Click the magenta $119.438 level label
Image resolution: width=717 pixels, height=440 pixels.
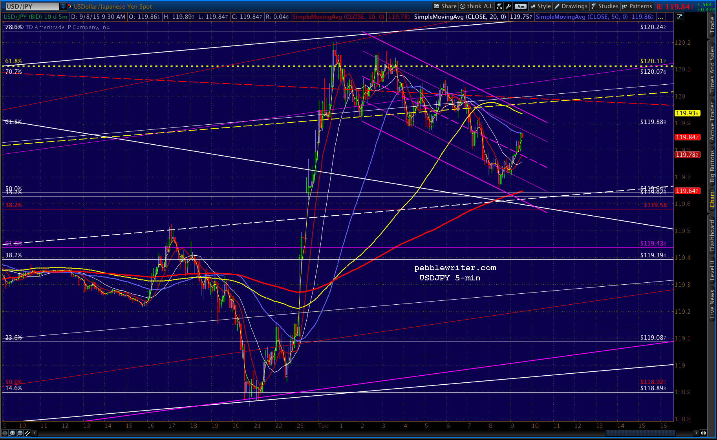(x=653, y=244)
